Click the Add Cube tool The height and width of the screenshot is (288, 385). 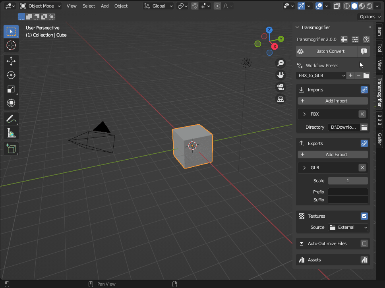point(11,149)
